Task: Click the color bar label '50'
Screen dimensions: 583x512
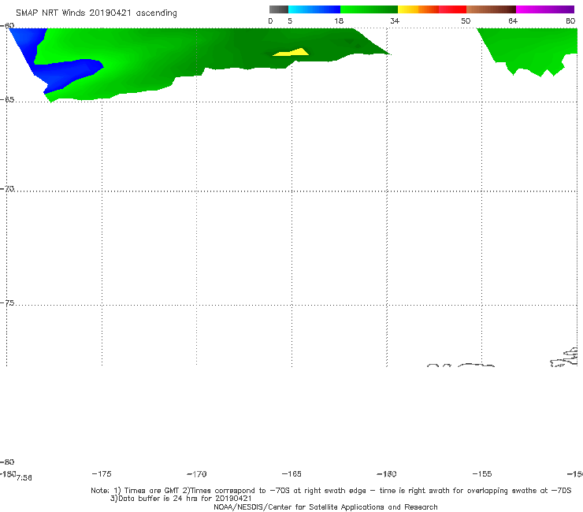Action: tap(466, 20)
